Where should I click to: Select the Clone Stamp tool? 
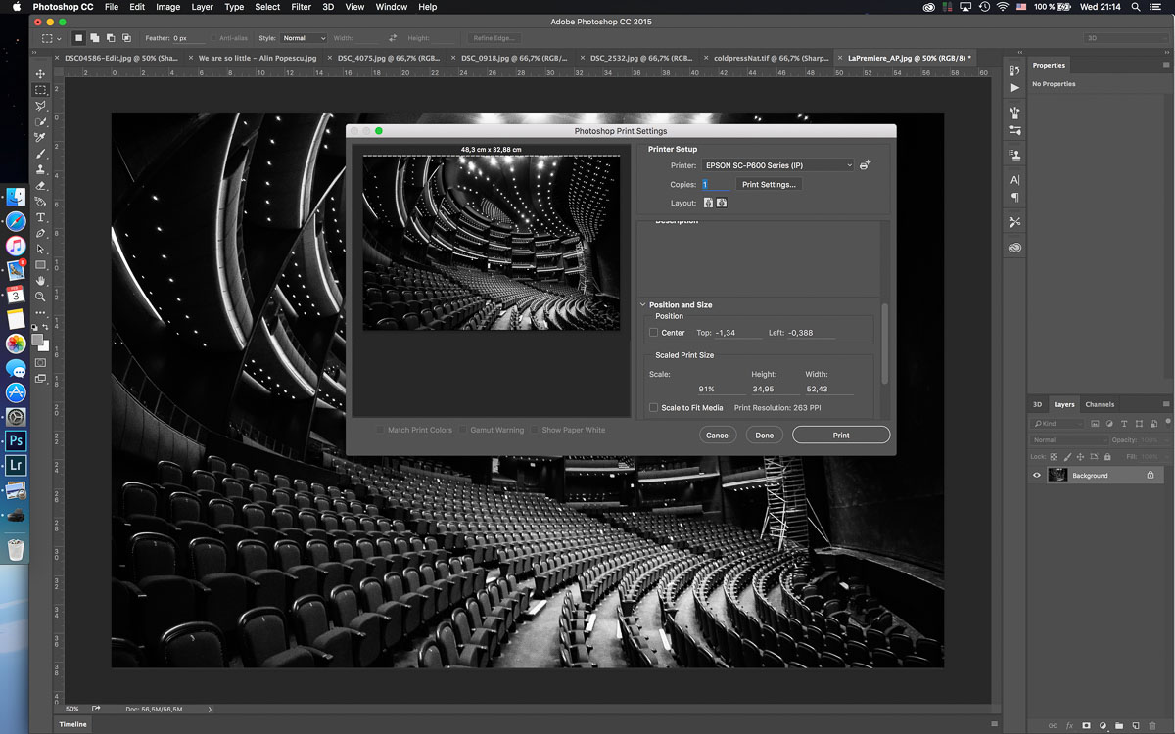click(40, 169)
